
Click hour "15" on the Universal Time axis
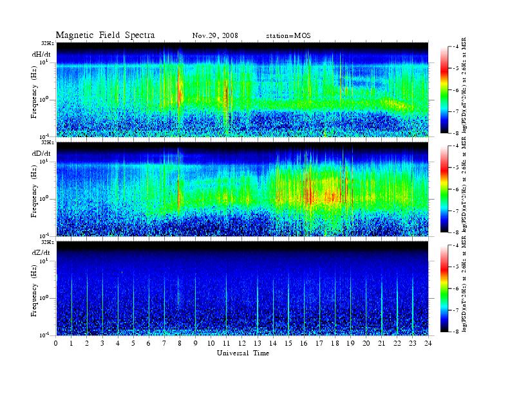(x=288, y=343)
